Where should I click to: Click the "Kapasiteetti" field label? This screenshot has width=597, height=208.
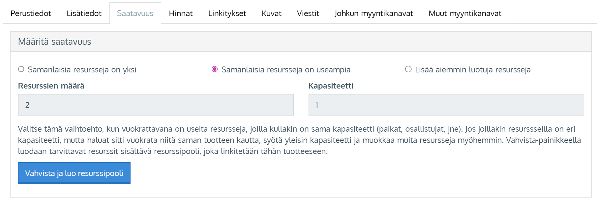[331, 86]
